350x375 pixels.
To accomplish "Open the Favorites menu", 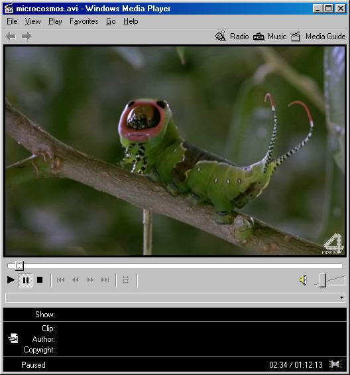I will point(84,21).
